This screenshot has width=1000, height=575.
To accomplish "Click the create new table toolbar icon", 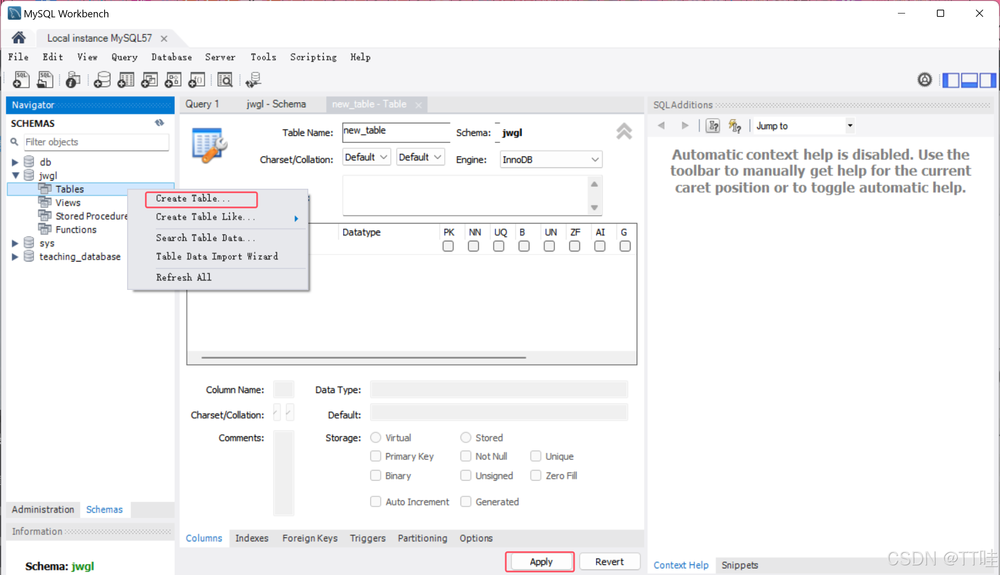I will [x=126, y=79].
